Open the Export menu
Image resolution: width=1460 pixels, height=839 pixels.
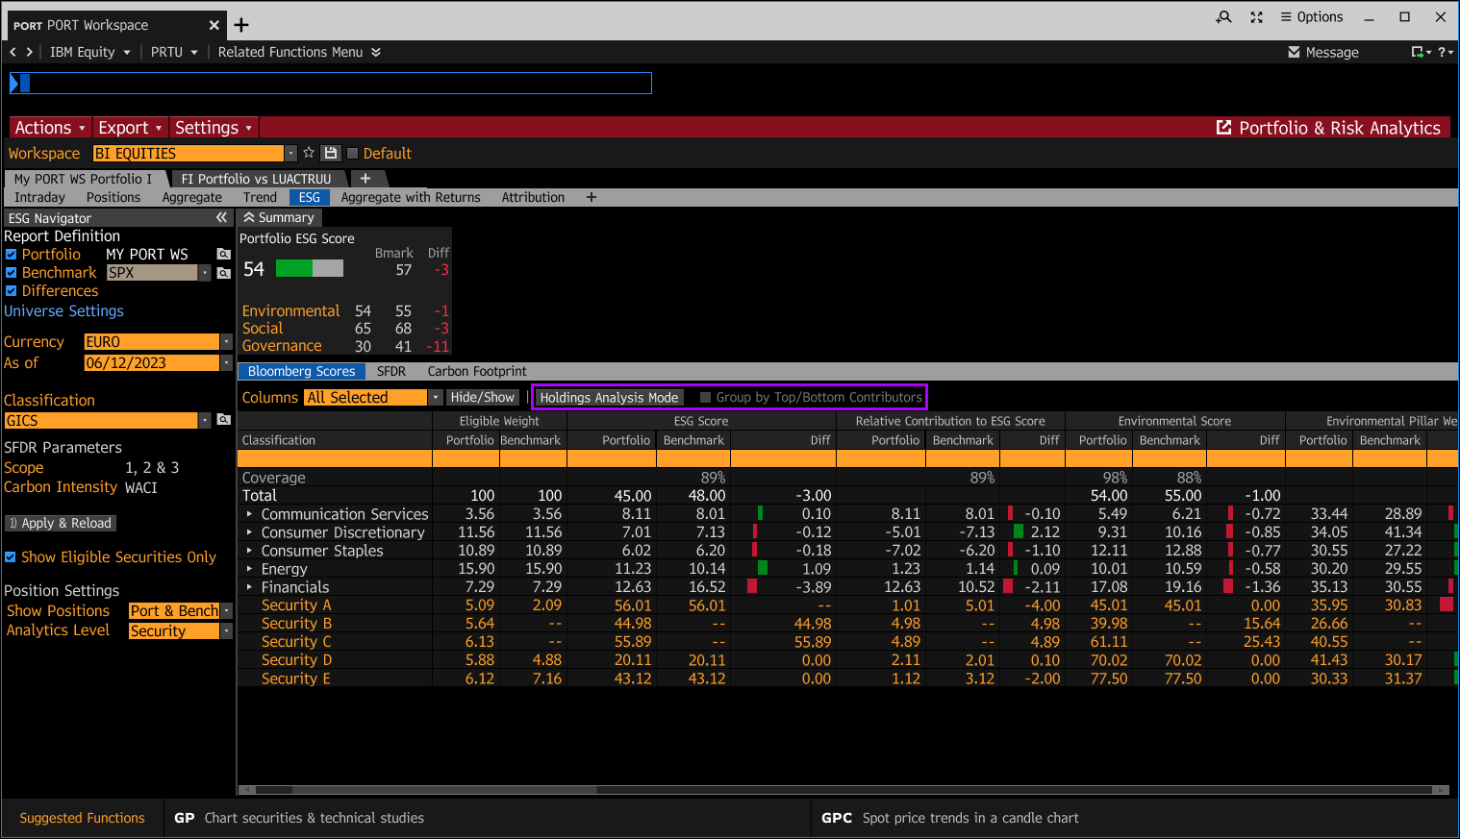pyautogui.click(x=130, y=128)
